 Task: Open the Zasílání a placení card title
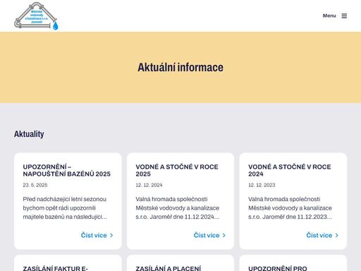169,268
